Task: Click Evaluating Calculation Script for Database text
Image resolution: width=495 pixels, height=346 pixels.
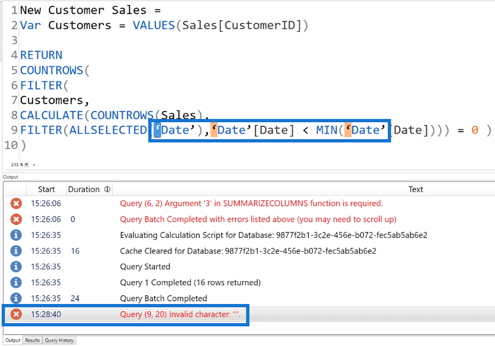Action: coord(273,235)
